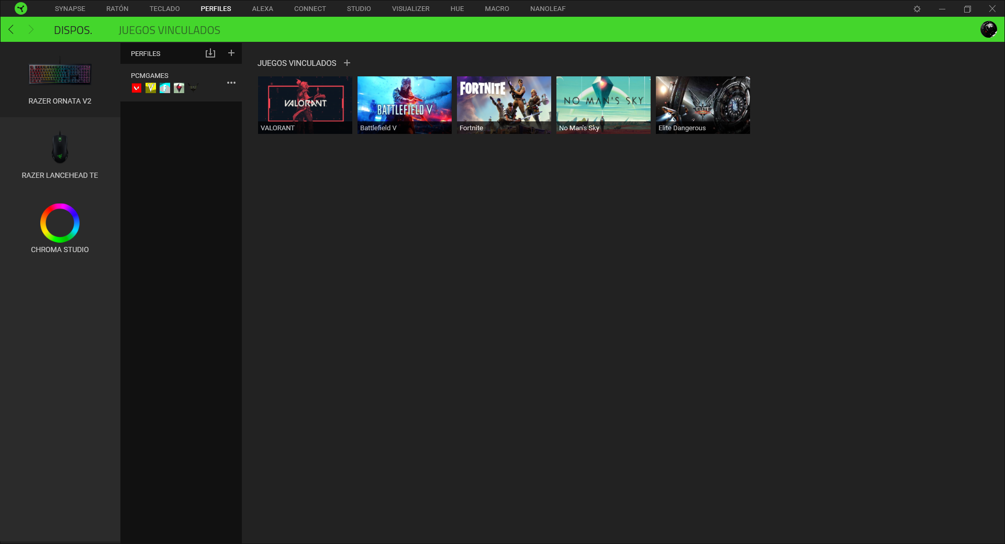Close the Razer Synapse window
Screen dimensions: 1005x544
(992, 9)
